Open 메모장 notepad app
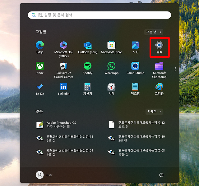Image resolution: width=199 pixels, height=186 pixels. [135, 89]
